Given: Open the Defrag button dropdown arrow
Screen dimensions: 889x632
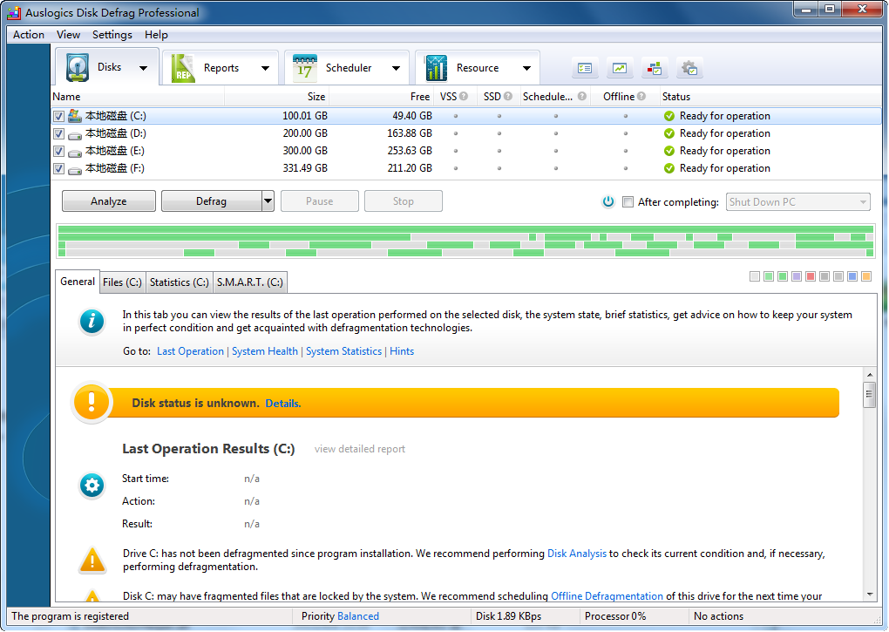Looking at the screenshot, I should 268,201.
